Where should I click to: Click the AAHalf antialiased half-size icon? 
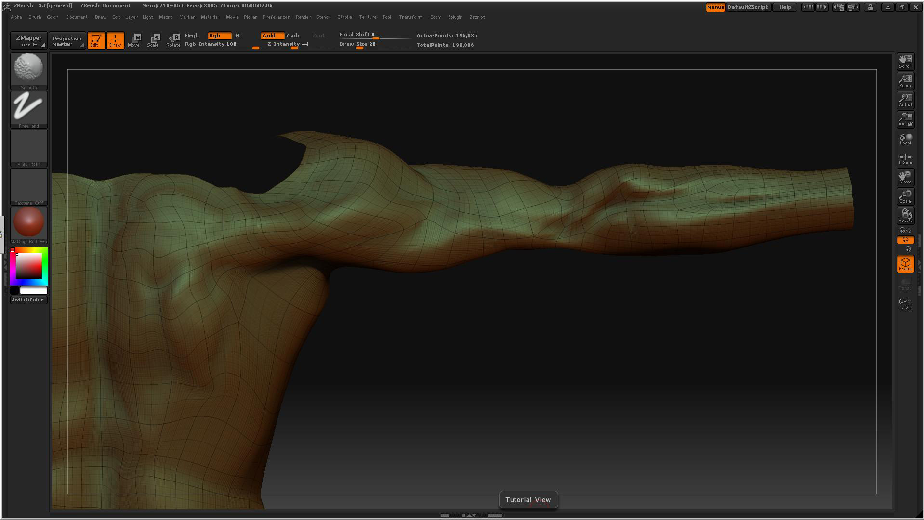905,119
